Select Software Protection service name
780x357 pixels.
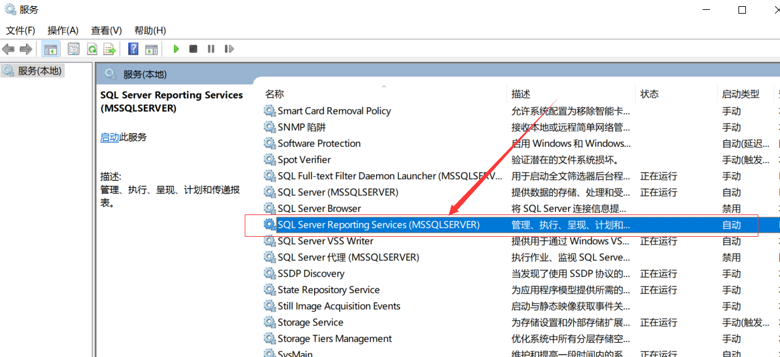(x=319, y=143)
